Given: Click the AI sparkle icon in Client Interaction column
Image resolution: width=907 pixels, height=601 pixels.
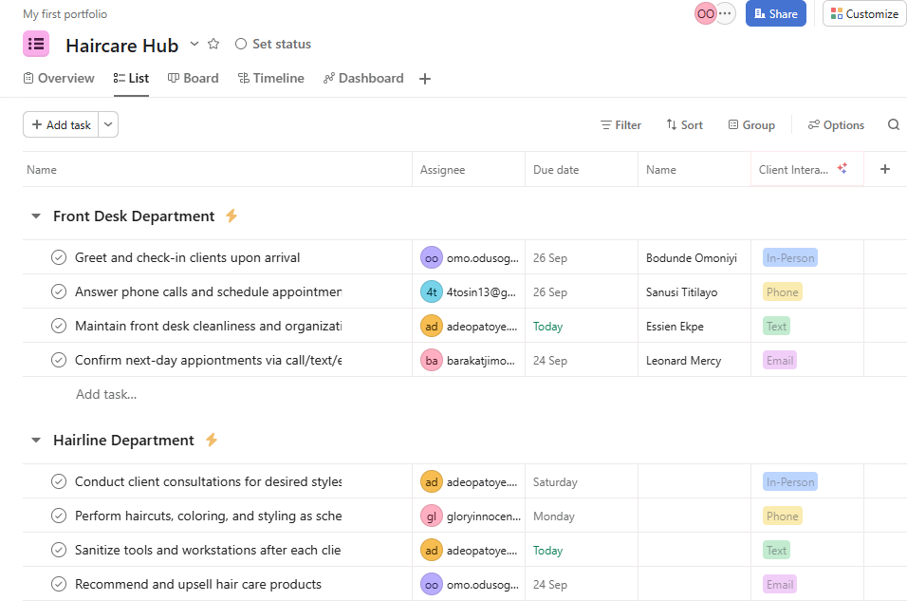Looking at the screenshot, I should point(842,169).
